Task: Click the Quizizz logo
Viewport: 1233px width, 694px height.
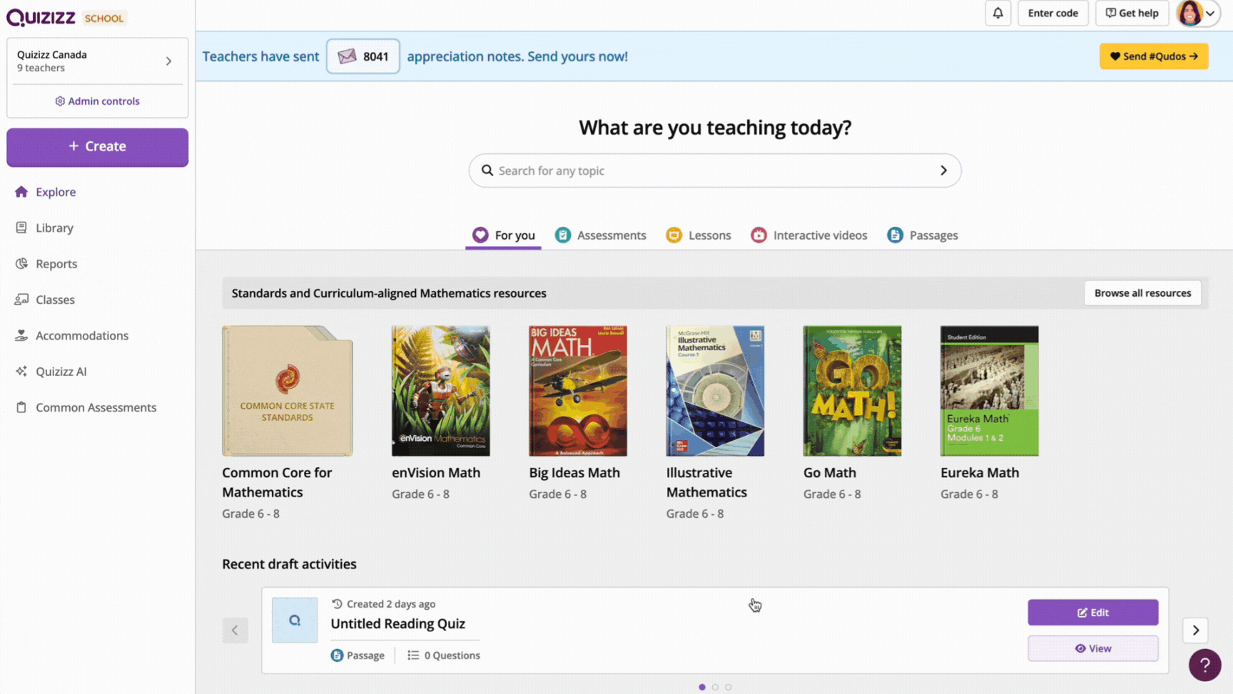Action: coord(41,17)
